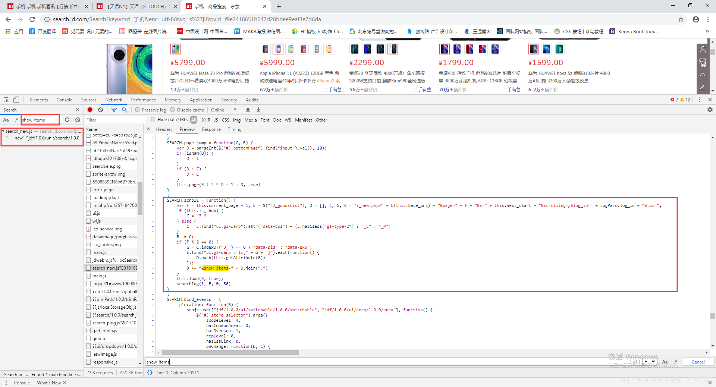Toggle the network filter funnel icon
This screenshot has height=387, width=716.
point(114,110)
